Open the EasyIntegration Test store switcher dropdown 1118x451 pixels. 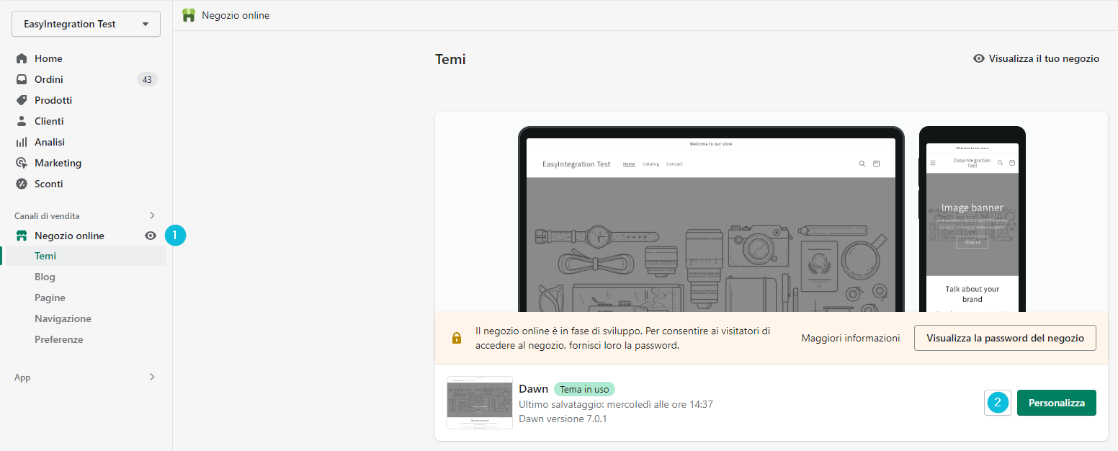[86, 24]
